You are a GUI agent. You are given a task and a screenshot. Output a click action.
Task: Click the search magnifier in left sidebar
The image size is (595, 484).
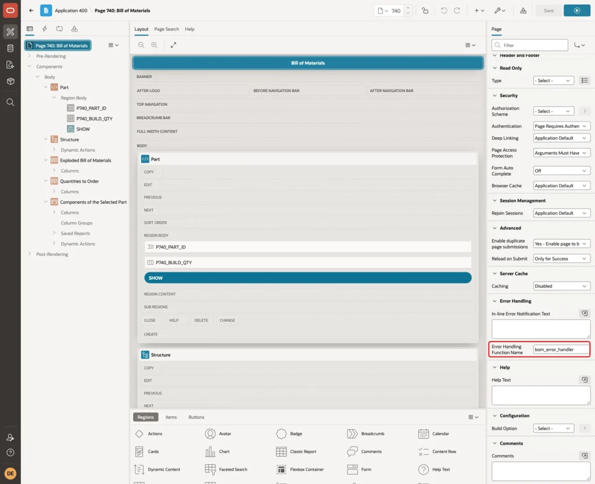10,102
